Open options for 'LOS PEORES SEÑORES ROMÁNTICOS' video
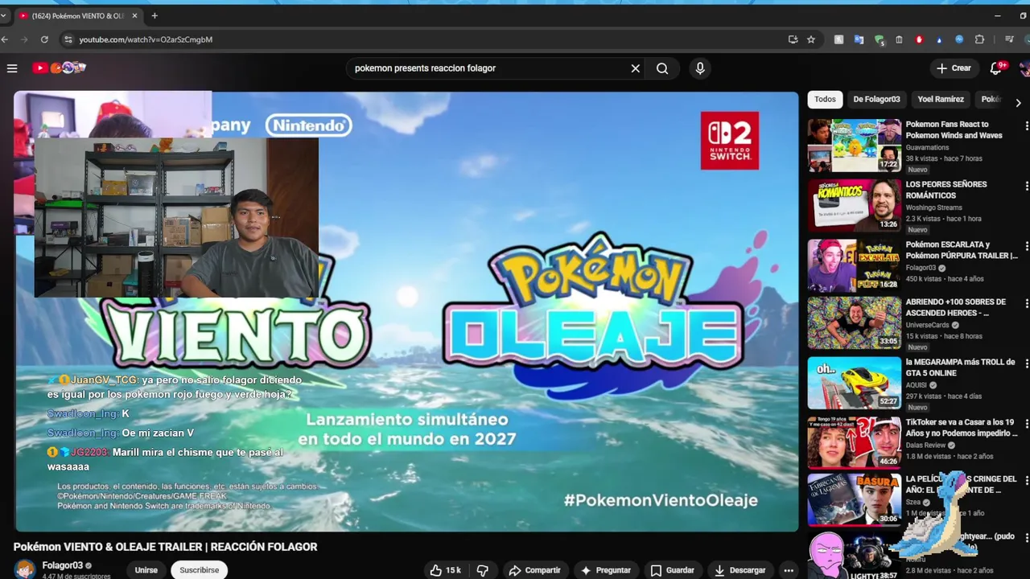Viewport: 1030px width, 579px height. tap(1026, 186)
